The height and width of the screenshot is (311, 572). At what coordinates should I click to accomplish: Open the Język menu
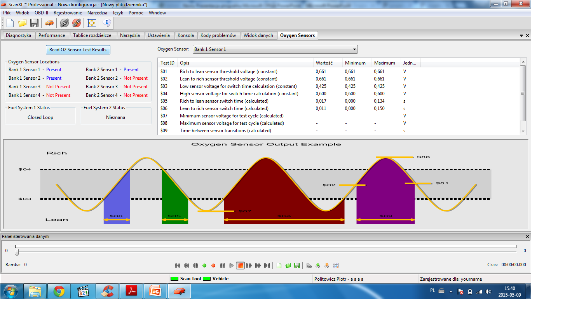pyautogui.click(x=118, y=13)
